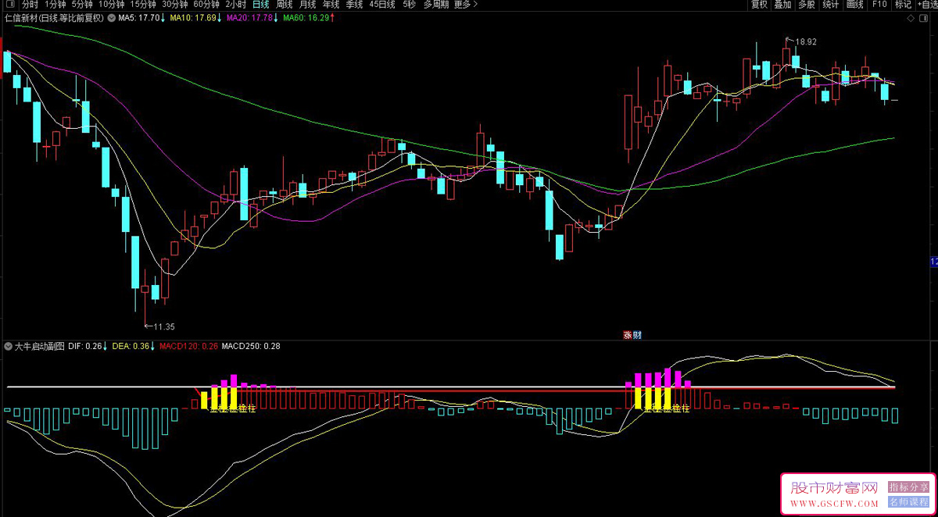Click the MACD120: 0.26 value
This screenshot has width=938, height=517.
188,345
